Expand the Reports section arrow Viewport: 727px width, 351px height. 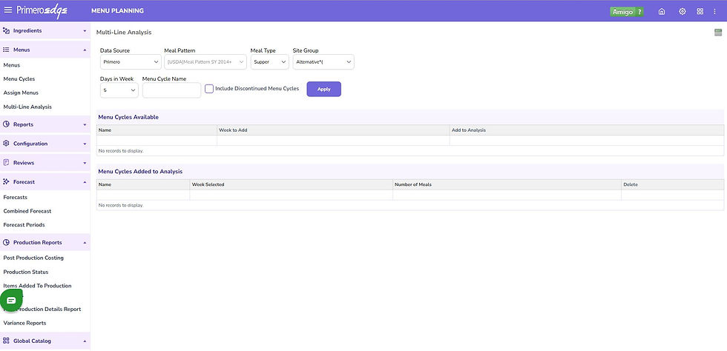click(x=85, y=124)
